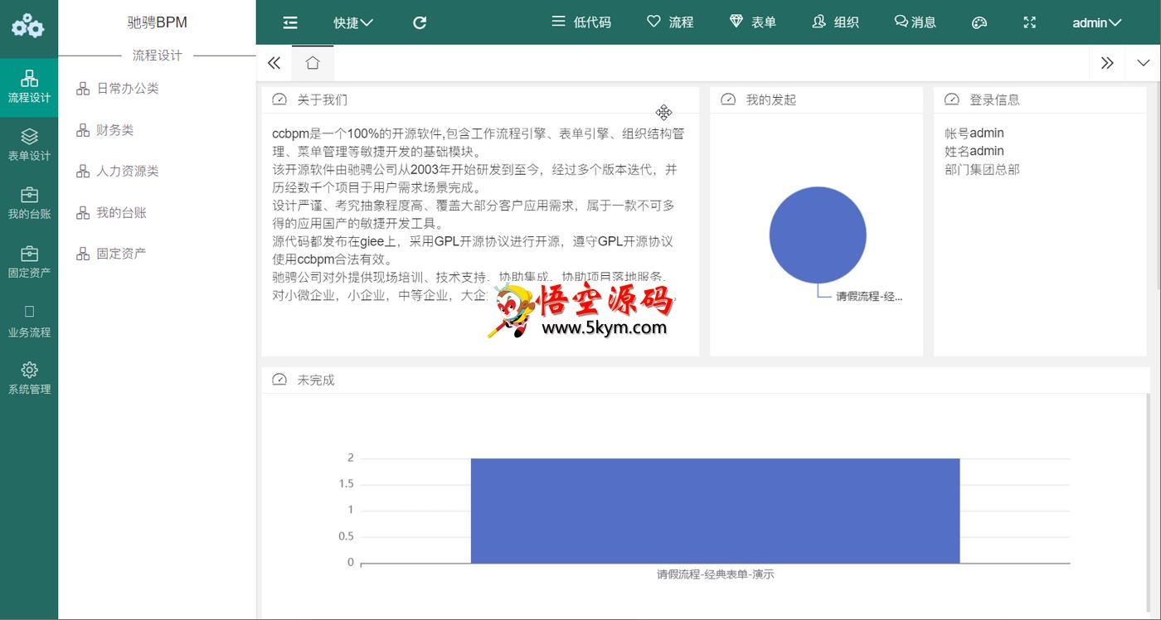The image size is (1161, 620).
Task: Open the 低代码 top menu
Action: 581,22
